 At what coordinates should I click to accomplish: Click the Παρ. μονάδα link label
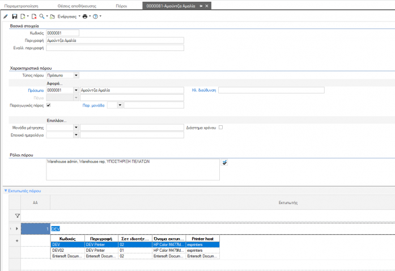pyautogui.click(x=93, y=105)
